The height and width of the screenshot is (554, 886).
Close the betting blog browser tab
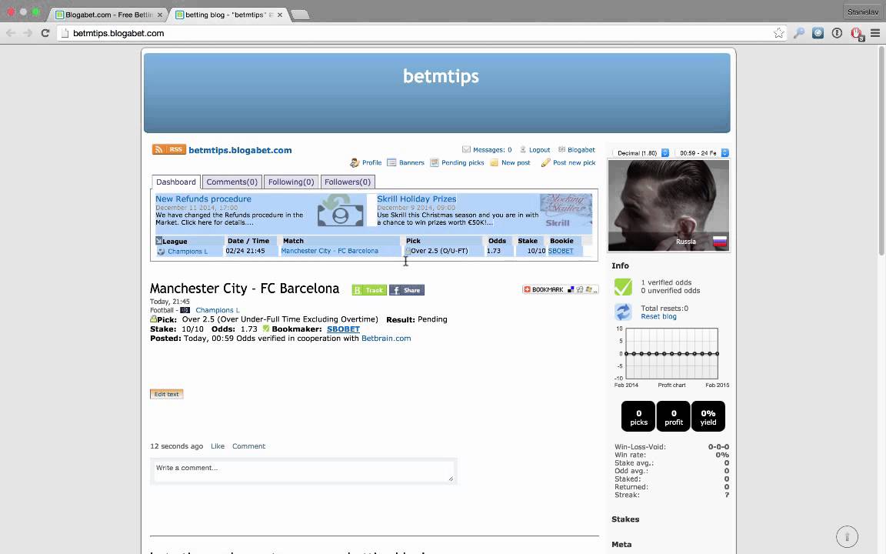click(x=280, y=15)
